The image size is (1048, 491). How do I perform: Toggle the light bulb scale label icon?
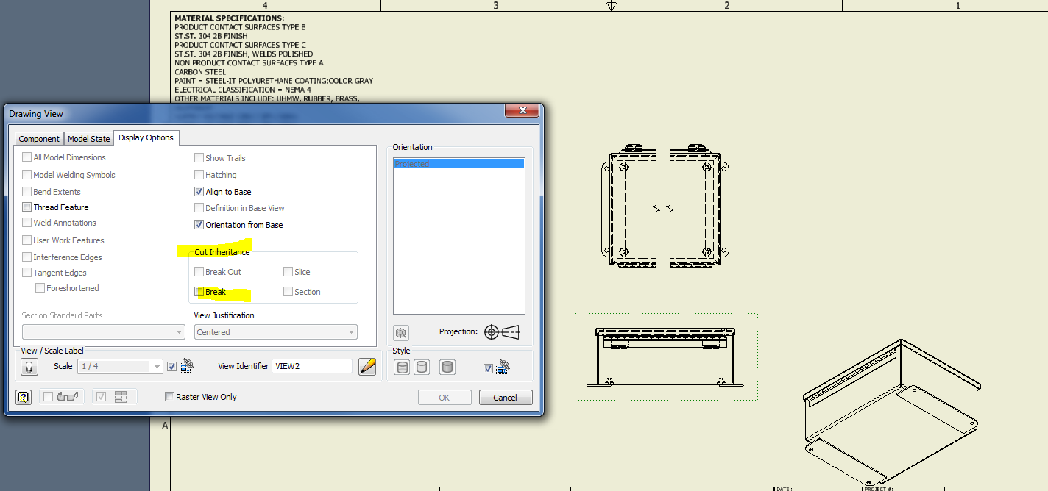(29, 366)
